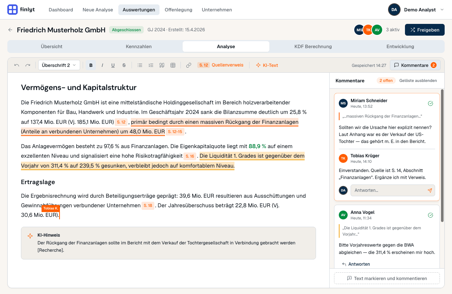Click the S. 12 source badge in text

tap(121, 122)
